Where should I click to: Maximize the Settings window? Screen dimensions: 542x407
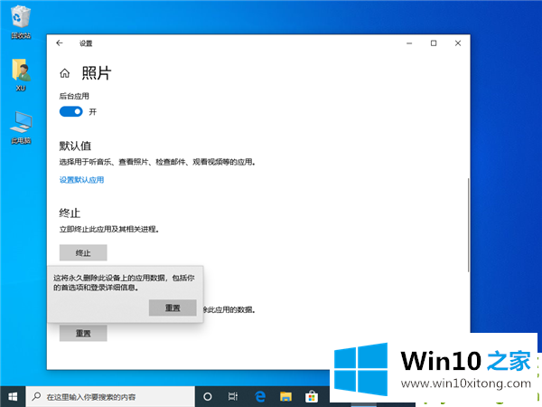click(x=434, y=43)
